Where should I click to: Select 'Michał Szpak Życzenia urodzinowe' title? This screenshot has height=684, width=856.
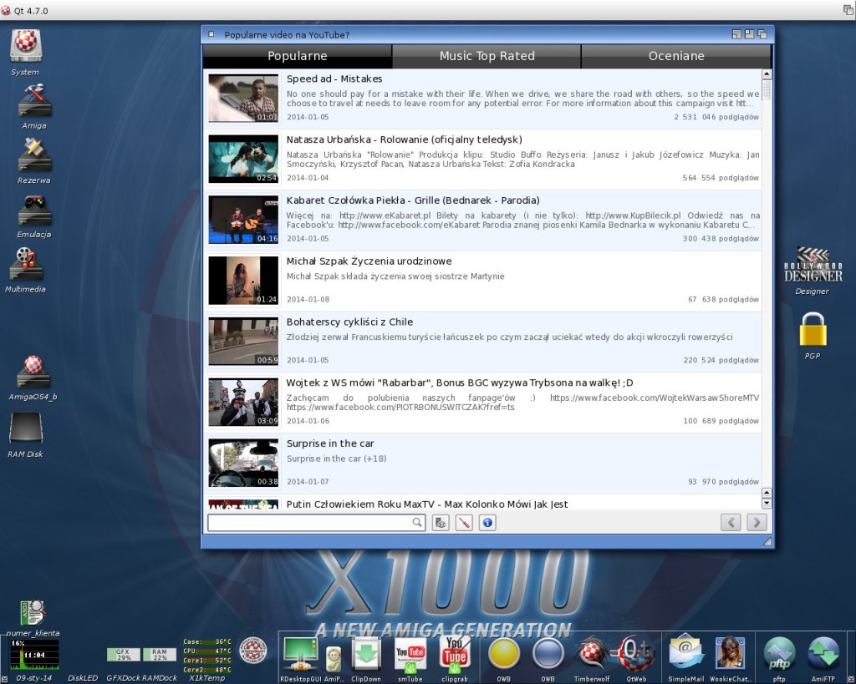point(369,261)
